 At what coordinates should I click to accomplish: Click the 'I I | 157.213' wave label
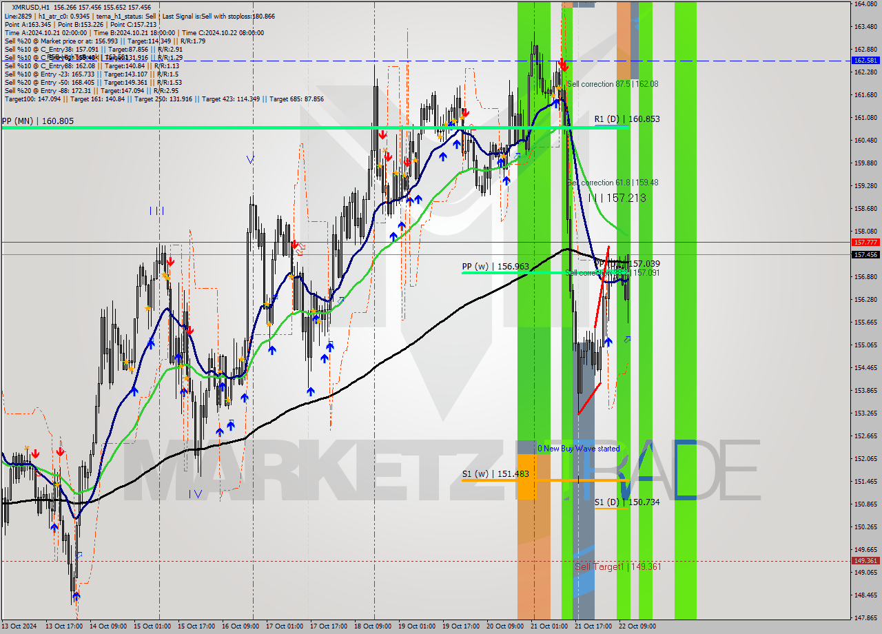click(x=617, y=198)
